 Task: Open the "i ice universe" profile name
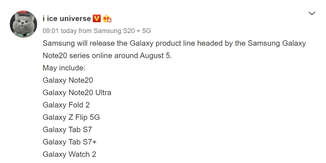67,19
